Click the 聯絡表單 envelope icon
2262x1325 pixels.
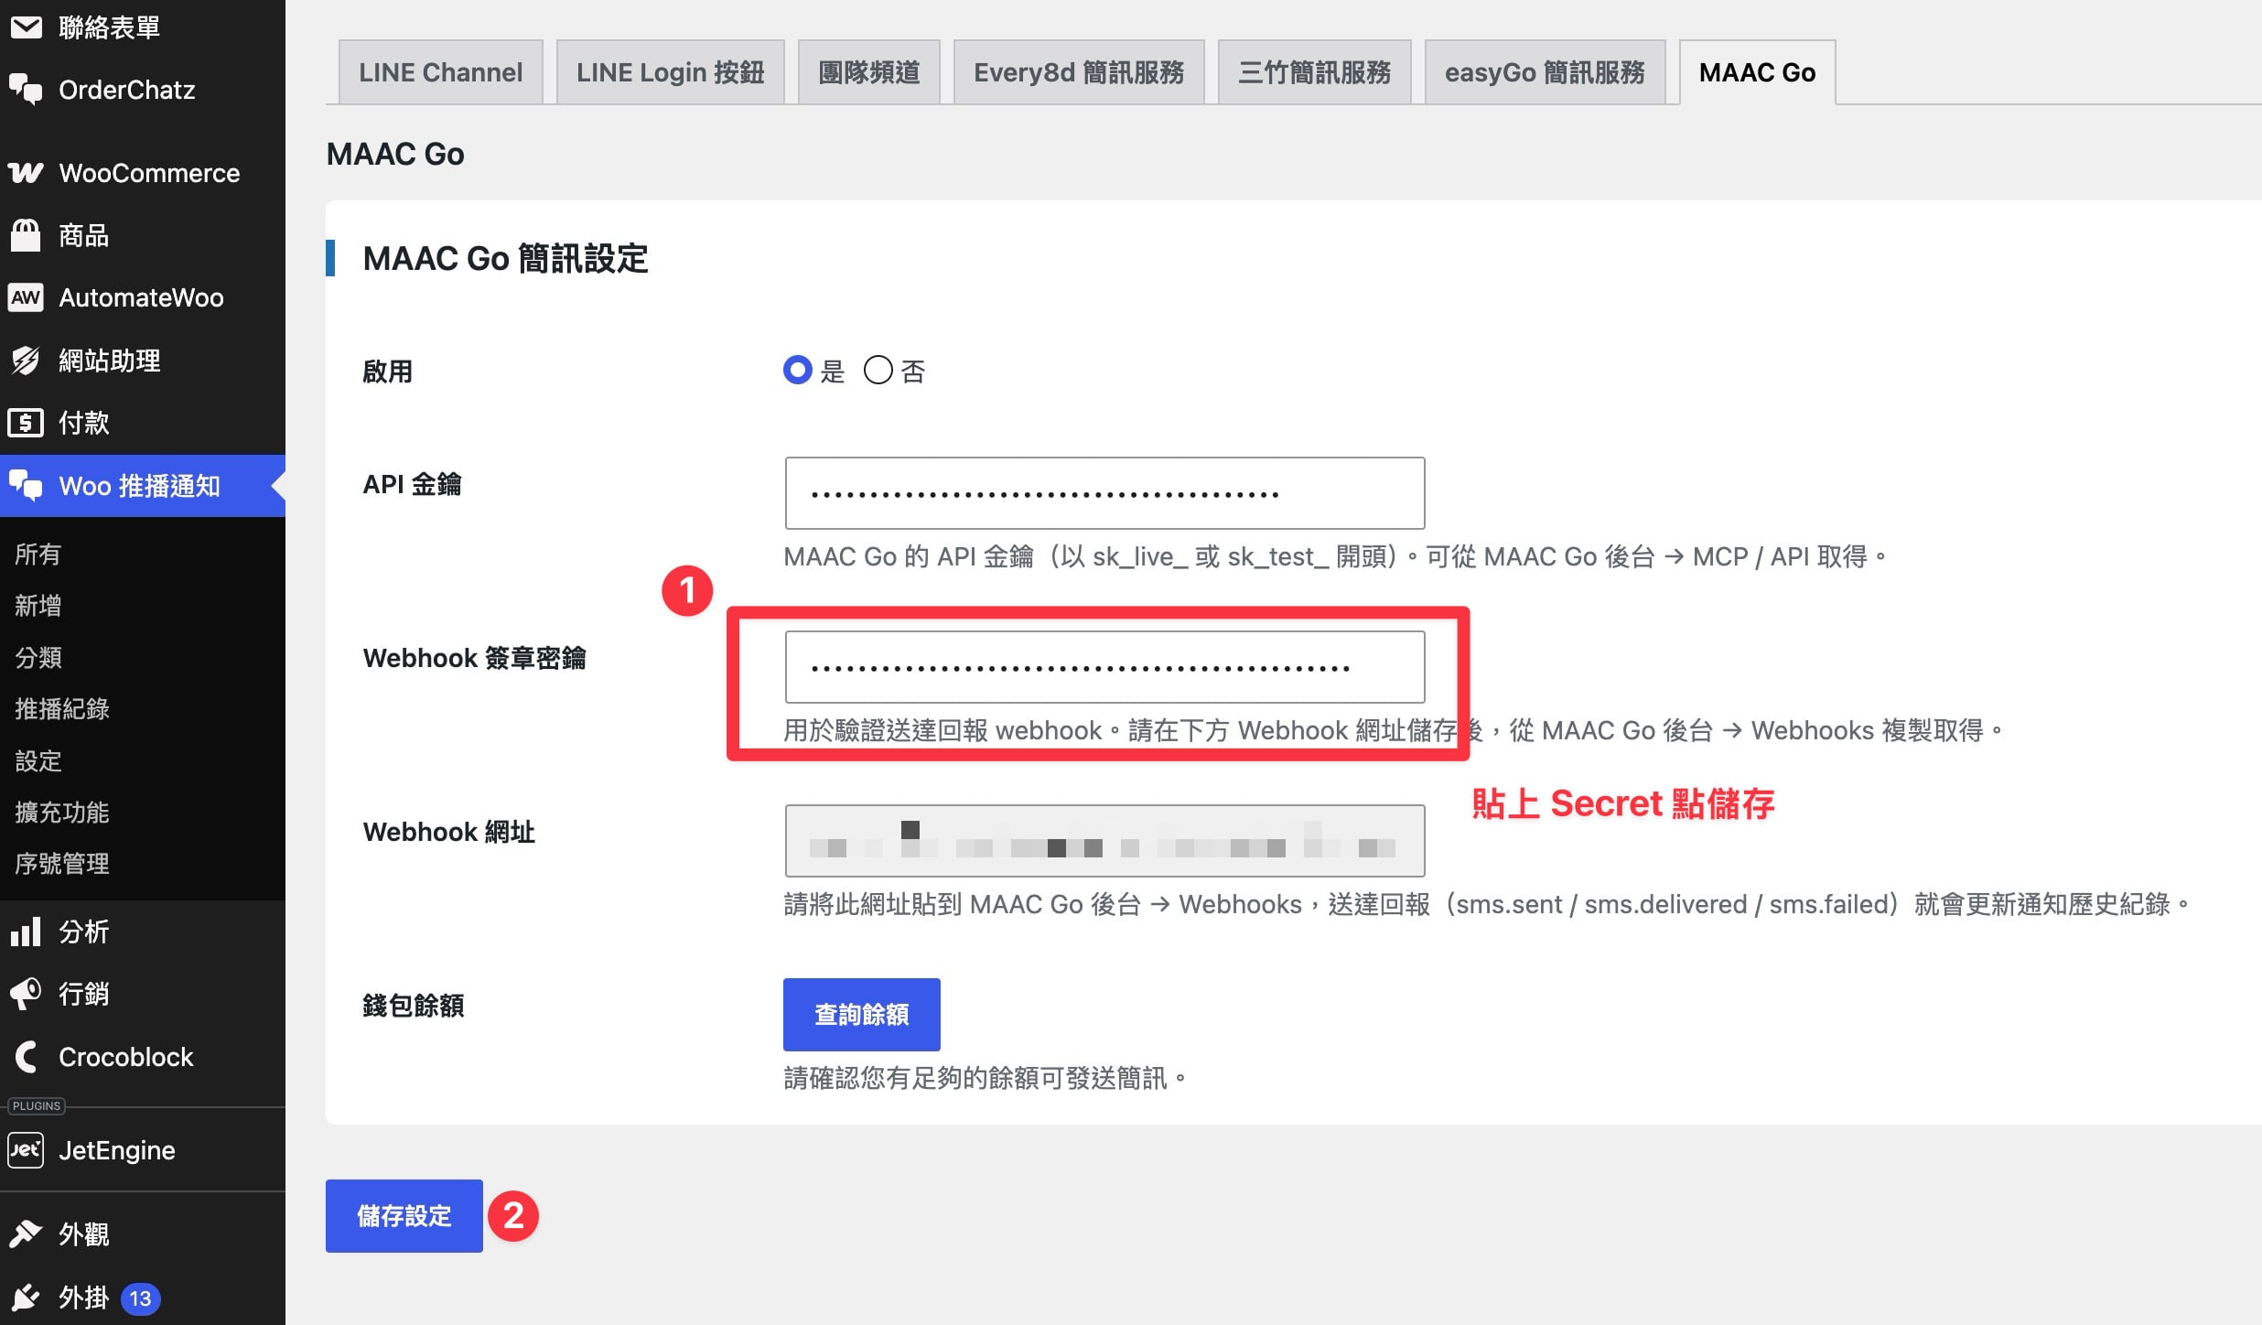(26, 27)
